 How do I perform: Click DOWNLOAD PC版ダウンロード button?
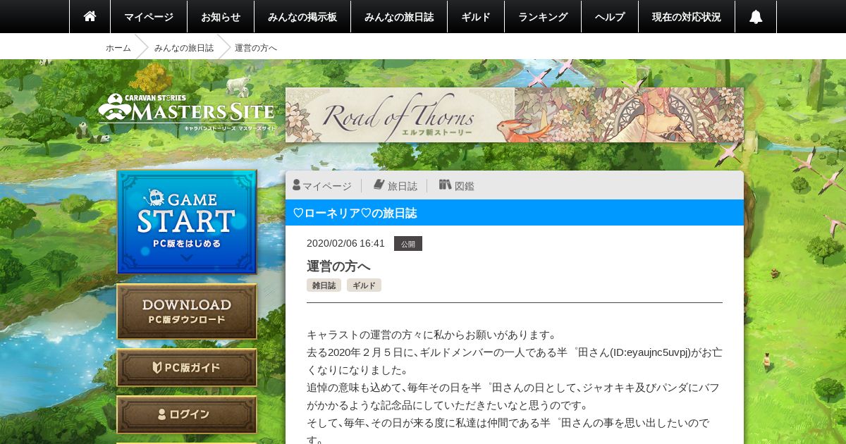(x=187, y=312)
